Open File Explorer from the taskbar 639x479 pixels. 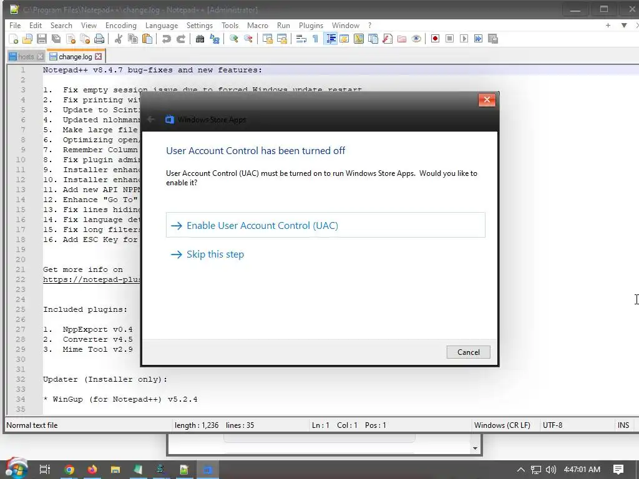(x=115, y=470)
